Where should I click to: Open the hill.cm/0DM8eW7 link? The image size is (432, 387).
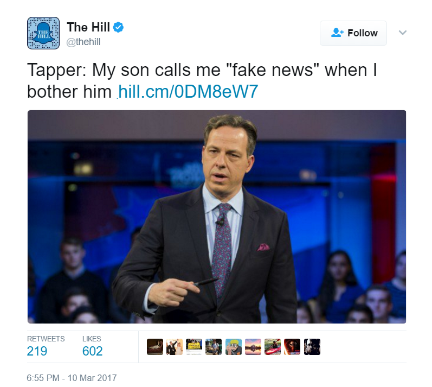tap(188, 91)
